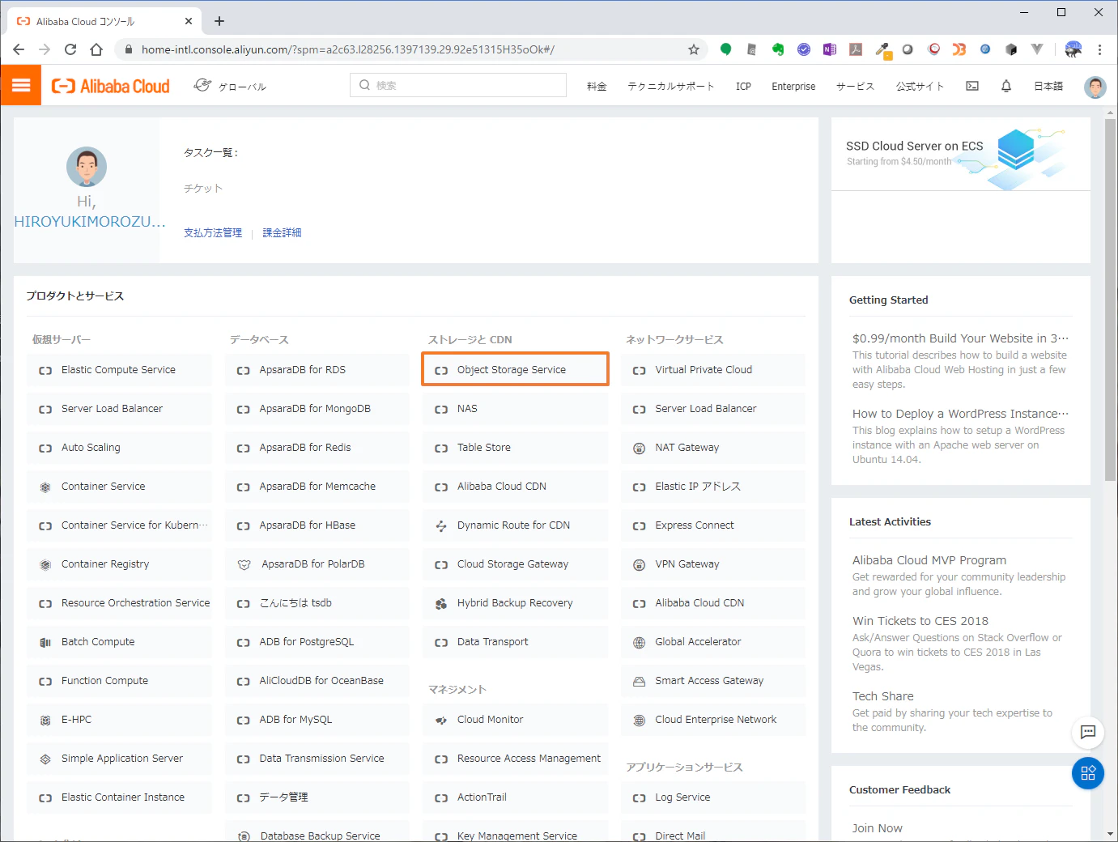Open Express Connect
The width and height of the screenshot is (1118, 842).
point(713,525)
